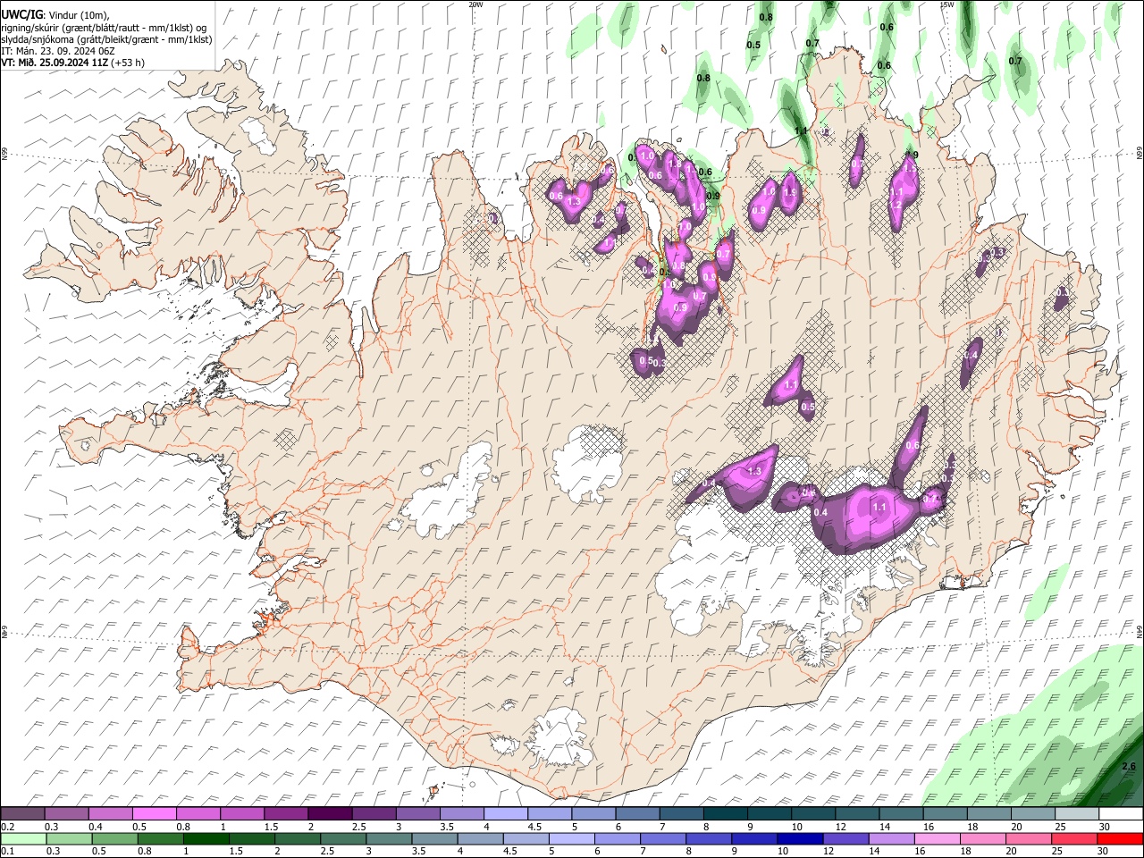Select the VT: Mið. 25.09.2024 11Z (+53 h) line
The width and height of the screenshot is (1144, 858).
click(72, 63)
